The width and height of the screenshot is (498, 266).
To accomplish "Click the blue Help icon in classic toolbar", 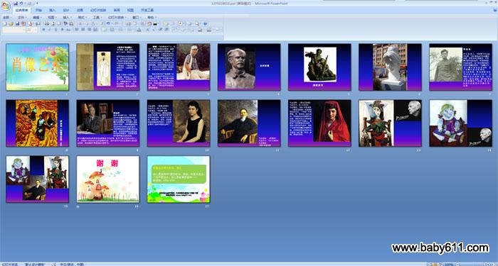I will (205, 23).
